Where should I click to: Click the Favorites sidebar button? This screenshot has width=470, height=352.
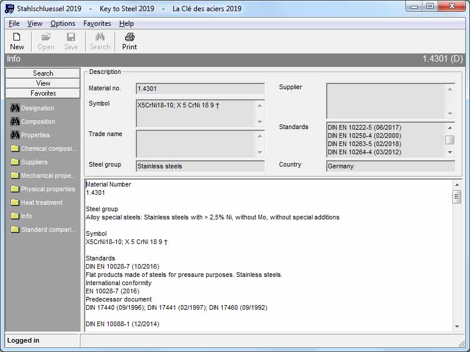point(43,93)
